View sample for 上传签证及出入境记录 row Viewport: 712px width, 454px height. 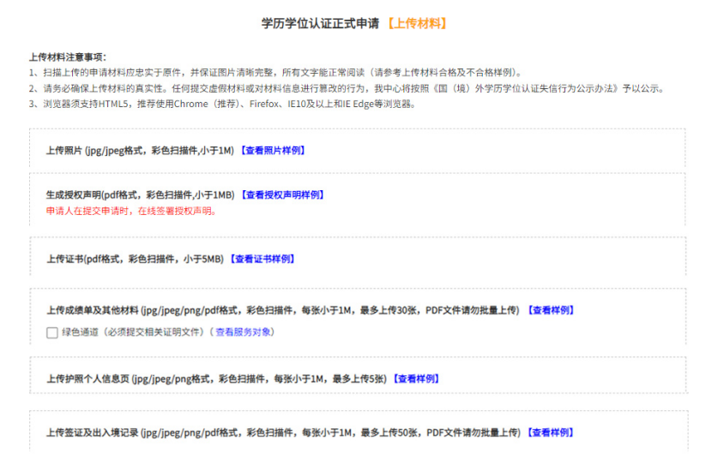click(x=550, y=433)
